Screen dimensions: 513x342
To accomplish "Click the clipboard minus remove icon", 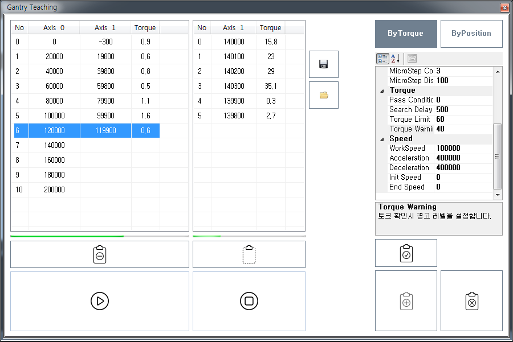I will point(100,254).
